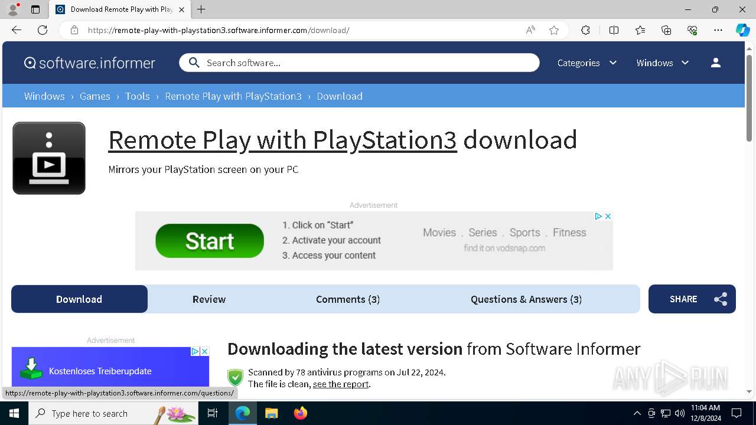Open the tab actions menu icon

tap(35, 9)
